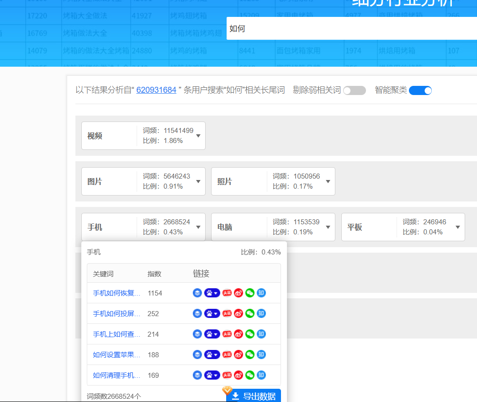Expand the 图片 category dropdown arrow
This screenshot has height=402, width=477.
198,181
